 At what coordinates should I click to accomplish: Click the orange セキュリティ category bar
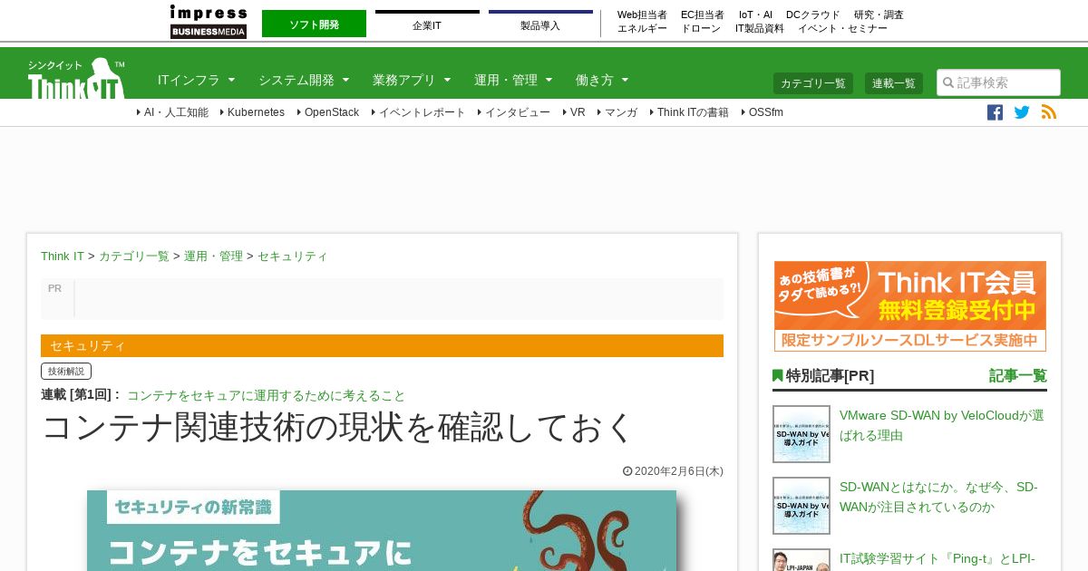(x=382, y=345)
